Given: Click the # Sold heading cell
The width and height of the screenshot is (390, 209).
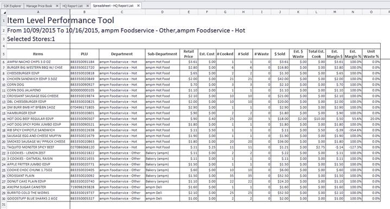Looking at the screenshot, I should [244, 54].
